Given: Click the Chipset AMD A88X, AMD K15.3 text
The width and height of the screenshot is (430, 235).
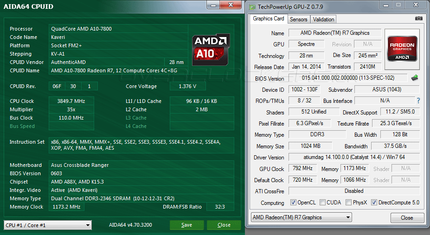Looking at the screenshot, I should pyautogui.click(x=77, y=182).
